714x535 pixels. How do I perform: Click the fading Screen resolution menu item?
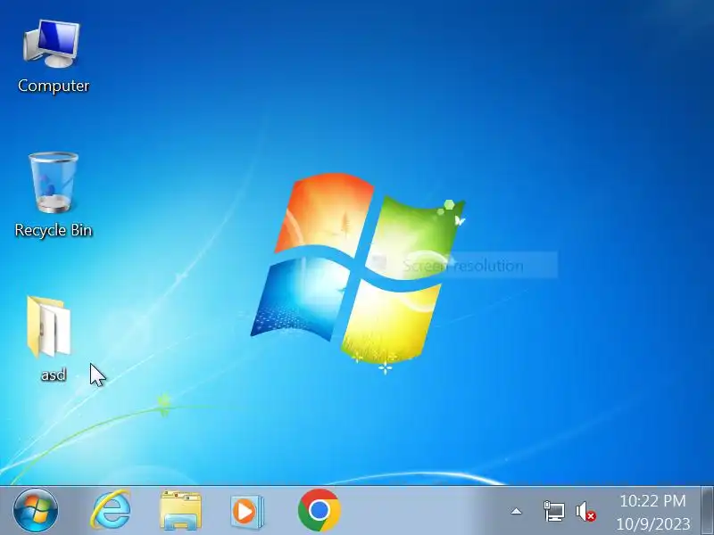point(461,265)
